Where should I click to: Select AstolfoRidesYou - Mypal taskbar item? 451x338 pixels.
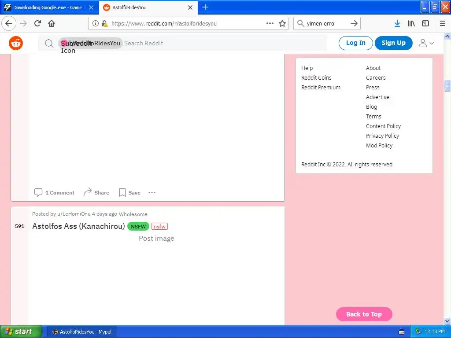point(81,332)
